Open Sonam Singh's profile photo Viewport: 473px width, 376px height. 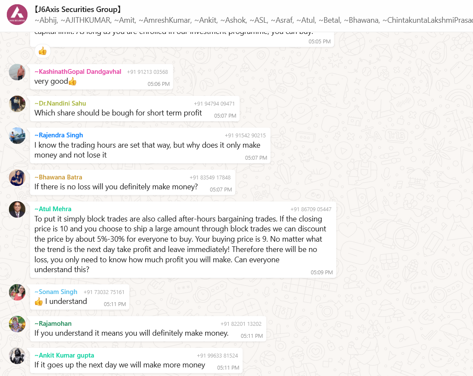(17, 292)
